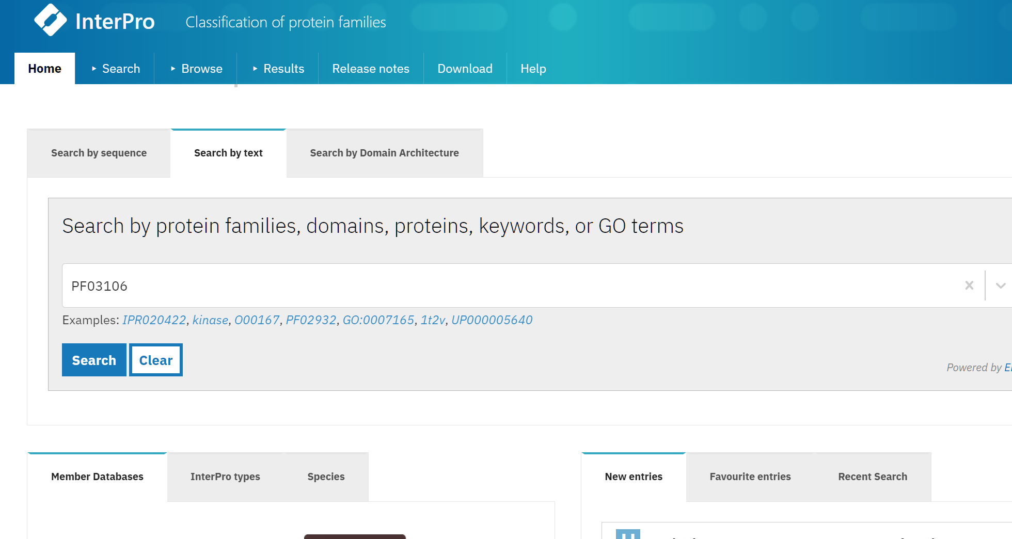Click the InterPro logo icon

point(50,20)
